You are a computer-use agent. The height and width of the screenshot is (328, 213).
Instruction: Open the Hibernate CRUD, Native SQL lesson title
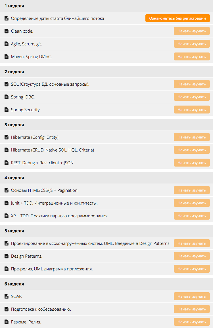click(52, 150)
